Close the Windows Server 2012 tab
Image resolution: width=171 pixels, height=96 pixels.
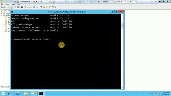(135, 2)
